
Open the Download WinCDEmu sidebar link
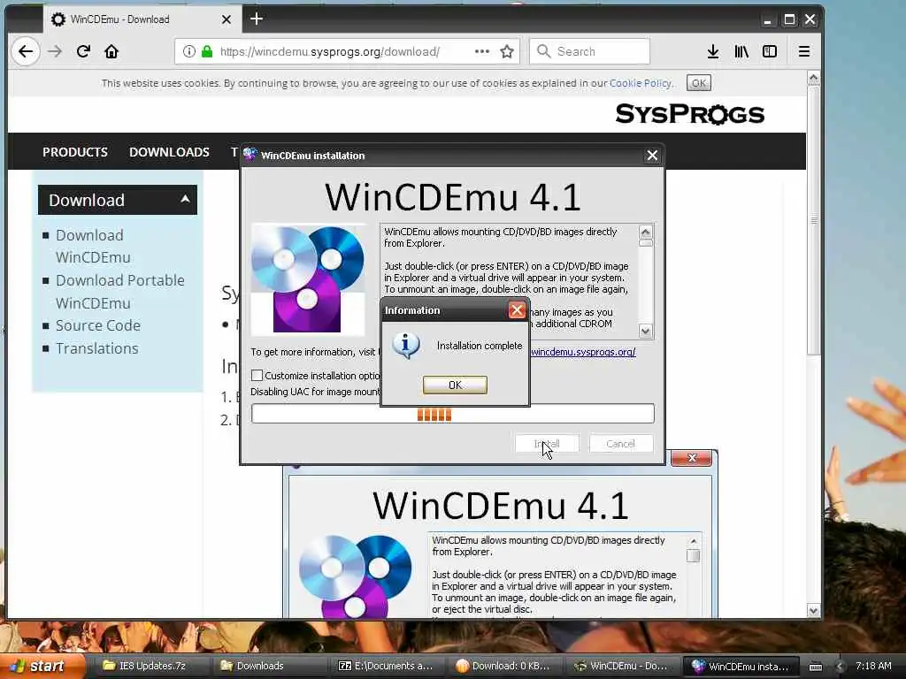pyautogui.click(x=92, y=247)
